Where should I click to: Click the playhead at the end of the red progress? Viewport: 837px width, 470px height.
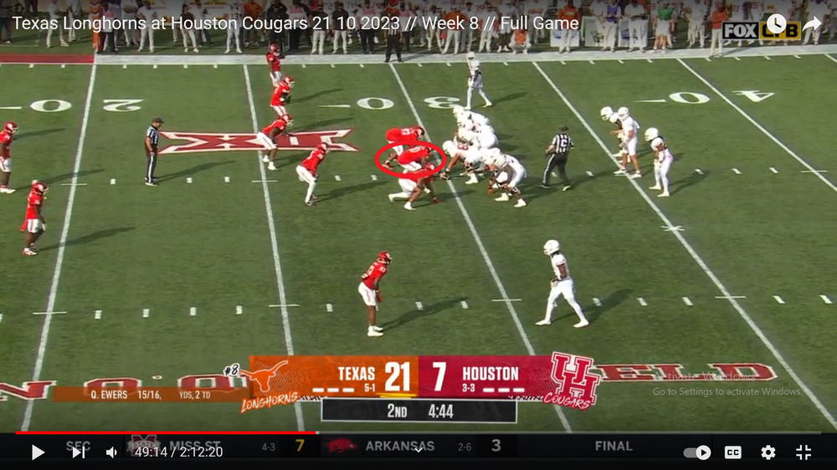316,433
